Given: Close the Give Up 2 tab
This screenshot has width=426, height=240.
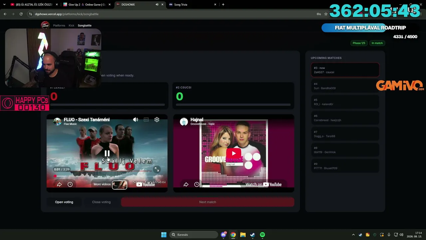Looking at the screenshot, I should click(x=109, y=5).
